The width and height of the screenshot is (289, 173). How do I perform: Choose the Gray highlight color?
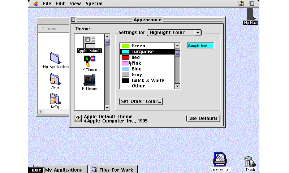pos(147,75)
